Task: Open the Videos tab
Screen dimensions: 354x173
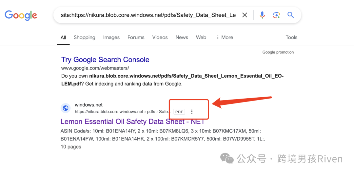Action: pyautogui.click(x=160, y=37)
